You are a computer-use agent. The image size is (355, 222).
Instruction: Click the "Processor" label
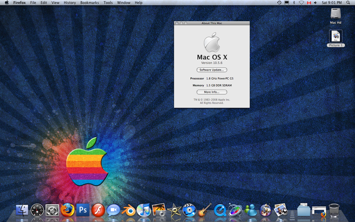pos(197,78)
